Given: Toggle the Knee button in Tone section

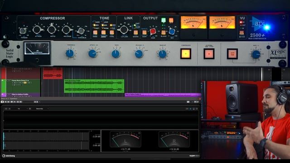Looking at the screenshot, I should coord(95,33).
